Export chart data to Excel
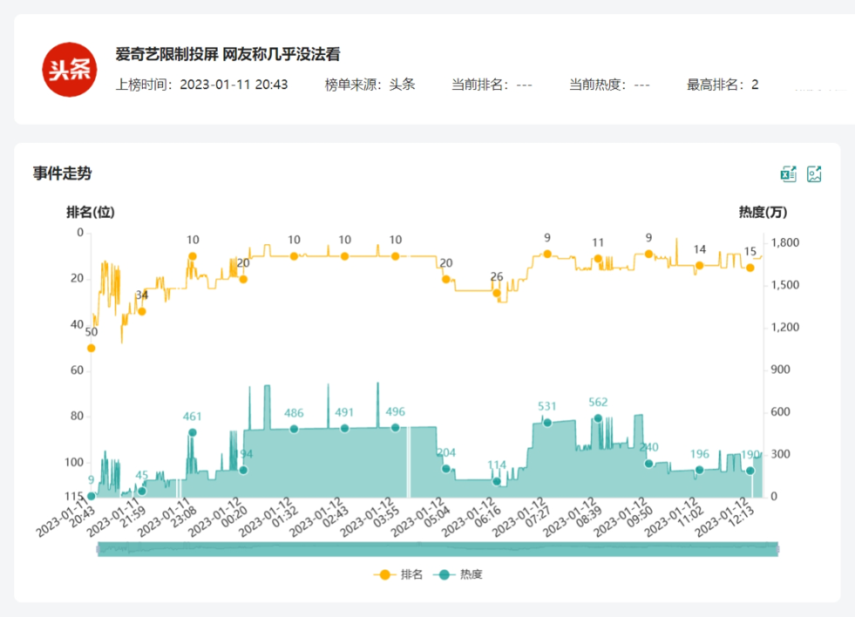 click(788, 174)
